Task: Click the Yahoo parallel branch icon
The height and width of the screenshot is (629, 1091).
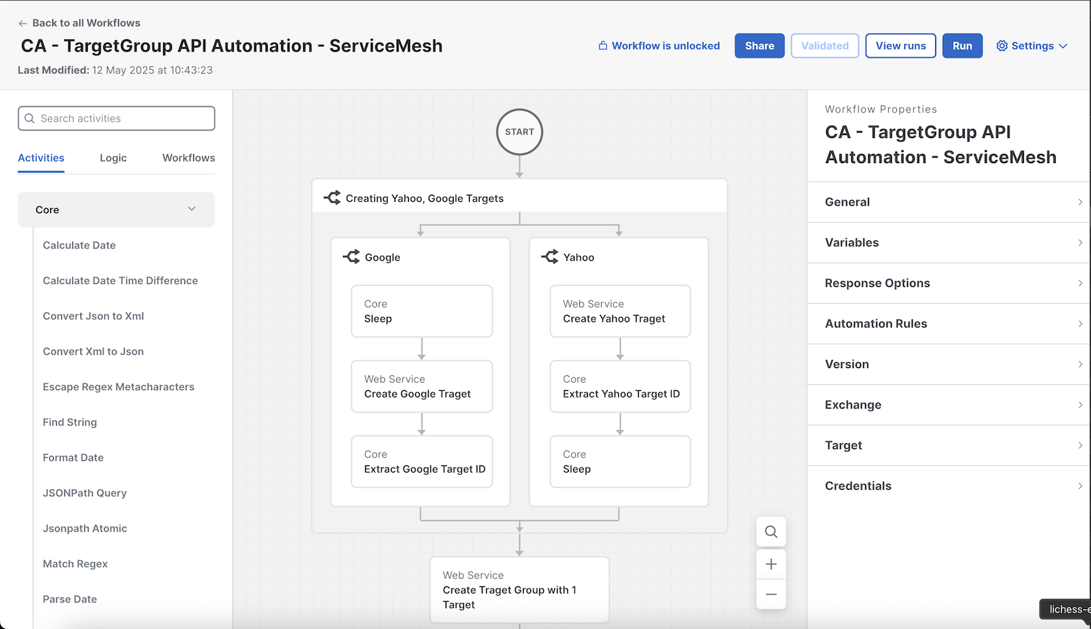Action: coord(550,257)
